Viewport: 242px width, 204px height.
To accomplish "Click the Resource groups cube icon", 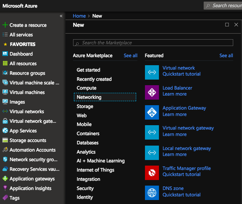I will (x=5, y=73).
